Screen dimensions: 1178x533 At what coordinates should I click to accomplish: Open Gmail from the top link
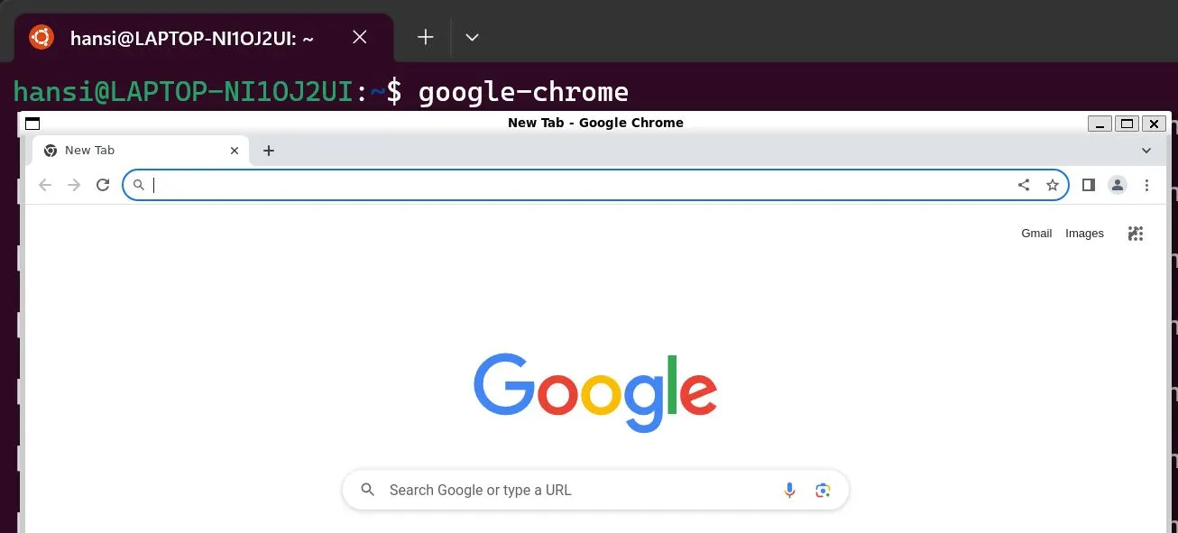(1036, 233)
